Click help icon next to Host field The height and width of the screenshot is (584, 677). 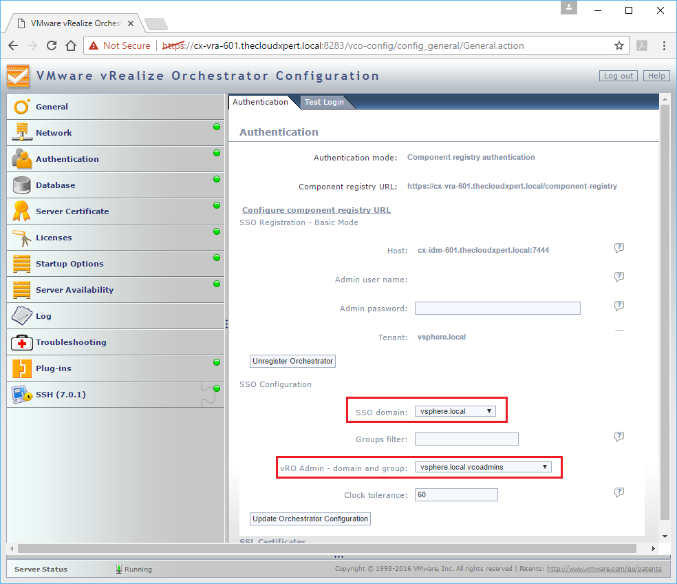619,249
